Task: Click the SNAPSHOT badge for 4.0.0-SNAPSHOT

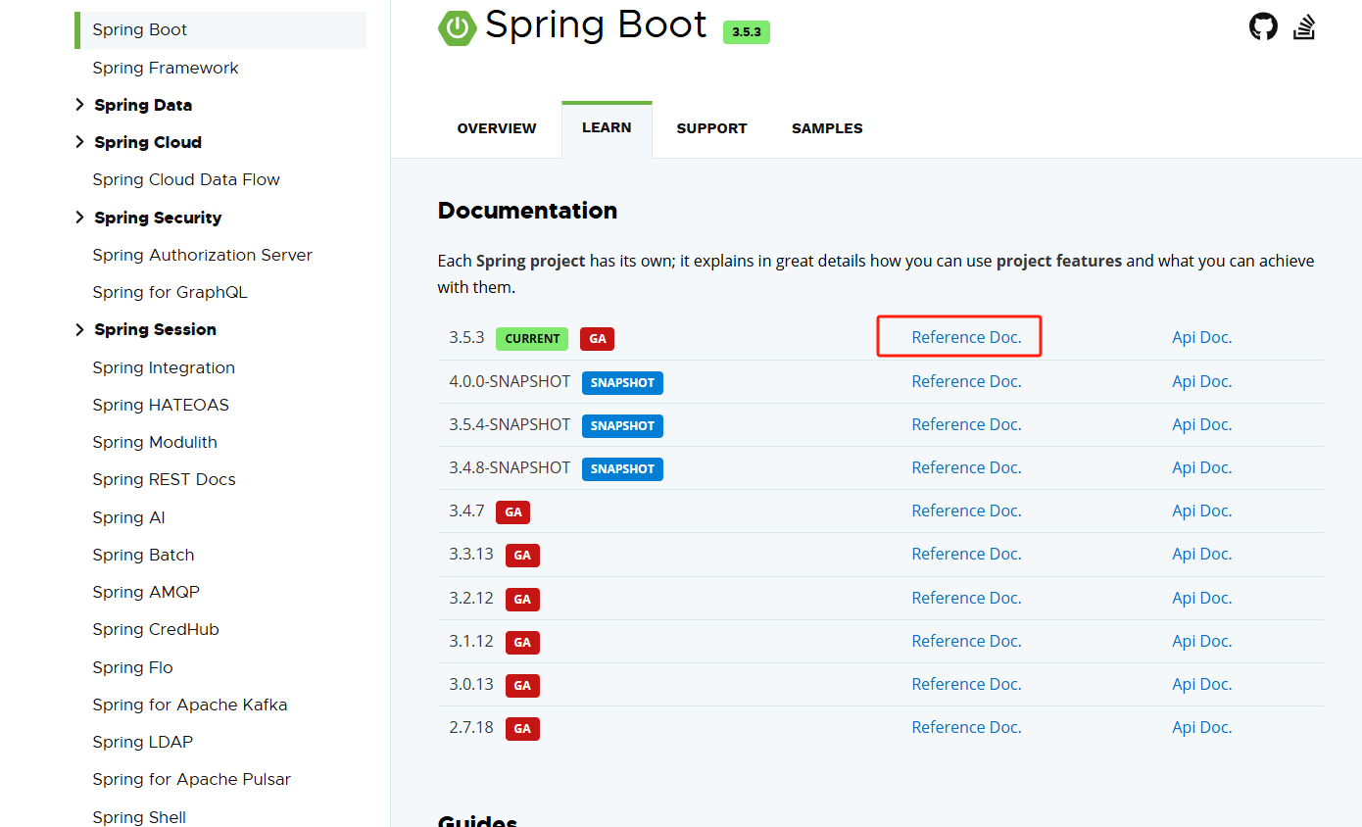Action: (622, 382)
